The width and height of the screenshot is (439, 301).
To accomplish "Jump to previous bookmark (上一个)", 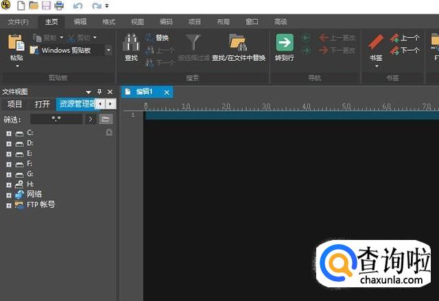I will point(405,38).
